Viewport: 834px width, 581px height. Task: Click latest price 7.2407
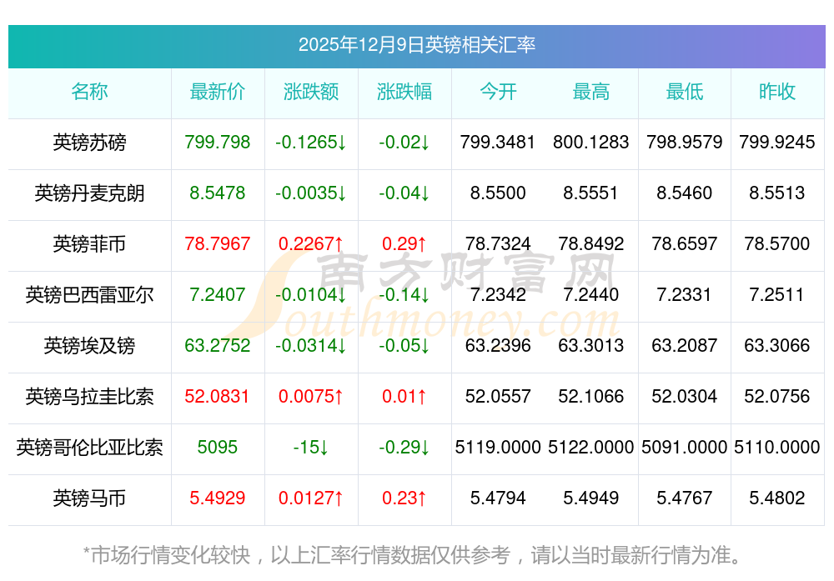click(218, 294)
